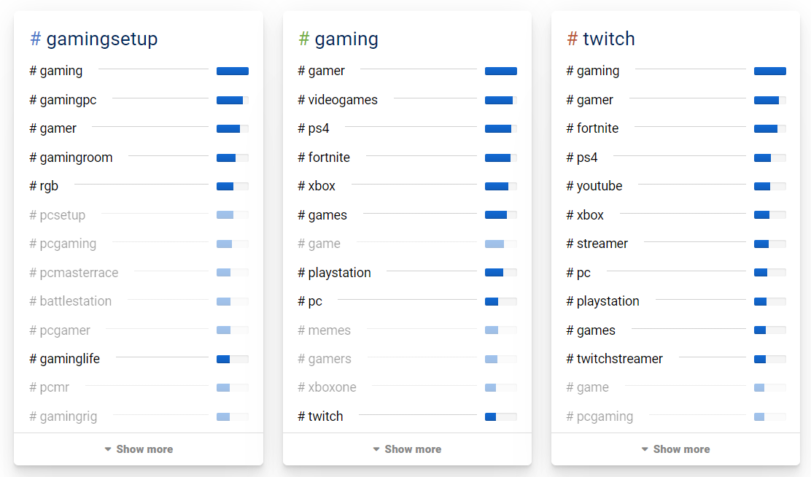Open the gamingpc hashtag in gamingsetup
Viewport: 811px width, 477px height.
[63, 100]
